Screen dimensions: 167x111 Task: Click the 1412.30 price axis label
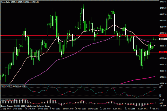pyautogui.click(x=163, y=14)
